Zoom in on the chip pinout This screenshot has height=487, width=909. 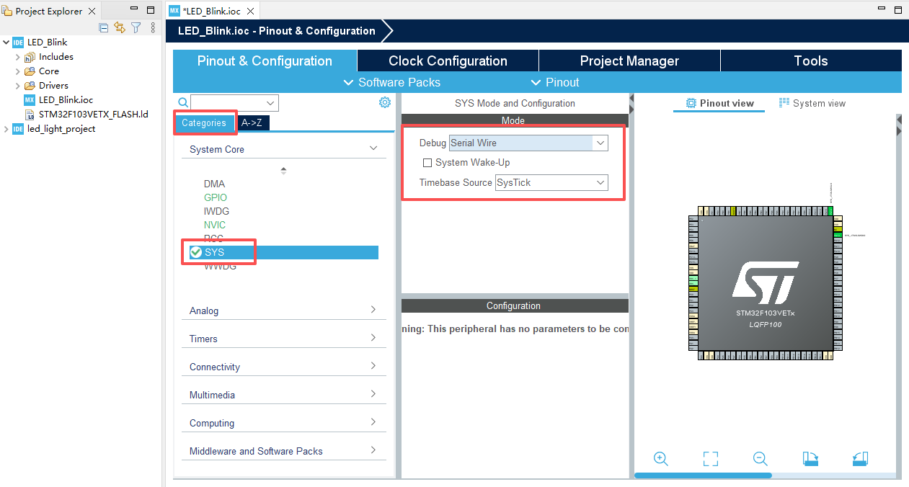(x=660, y=458)
